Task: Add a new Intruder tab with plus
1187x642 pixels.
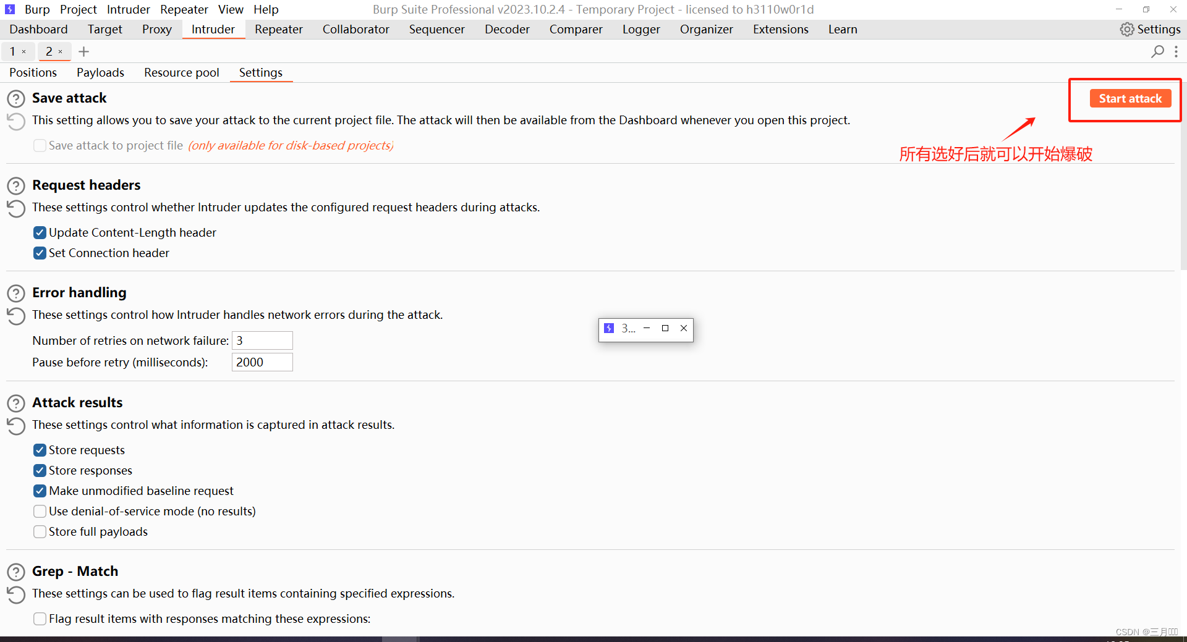Action: tap(84, 52)
